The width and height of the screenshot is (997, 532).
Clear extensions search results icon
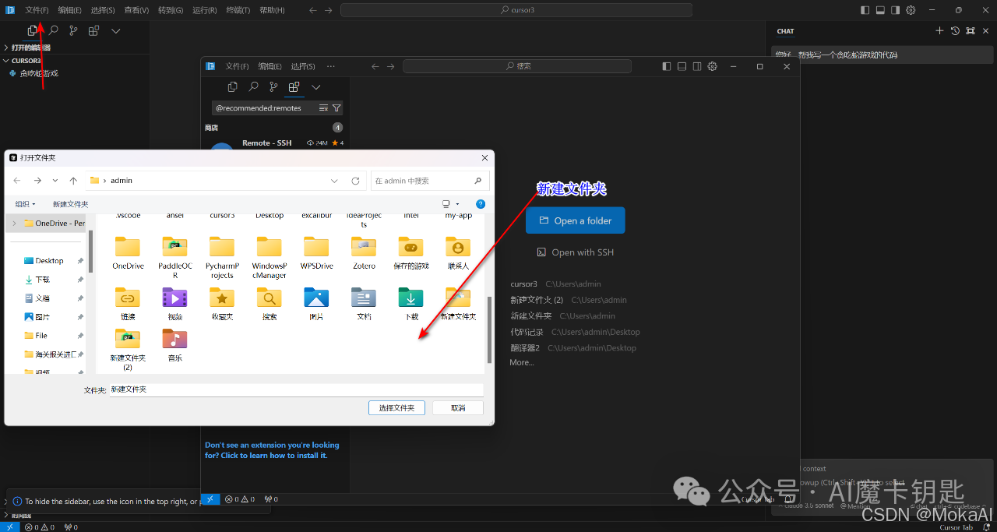pyautogui.click(x=323, y=108)
